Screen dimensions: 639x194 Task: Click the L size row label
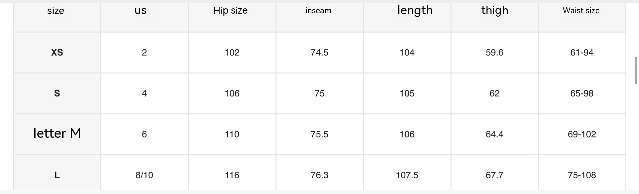click(57, 175)
